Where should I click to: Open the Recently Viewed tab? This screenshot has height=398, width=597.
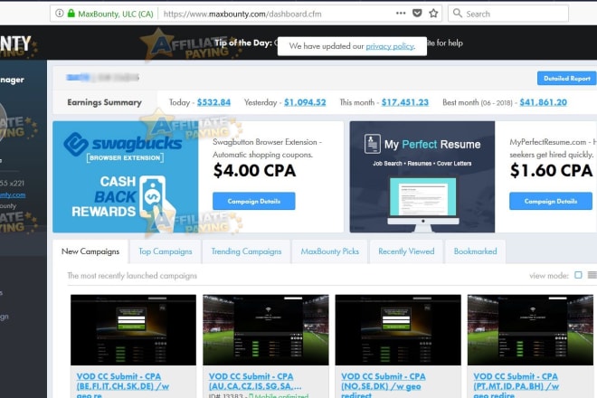406,251
